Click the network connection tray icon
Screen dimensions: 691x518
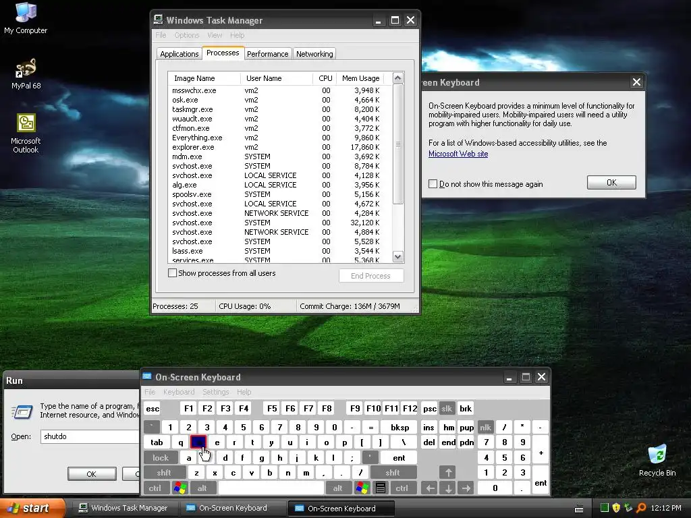pyautogui.click(x=628, y=508)
